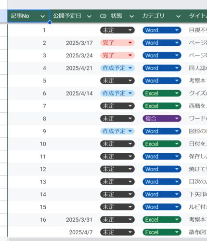
Task: Select the empty date cell in row 7
Action: click(73, 106)
